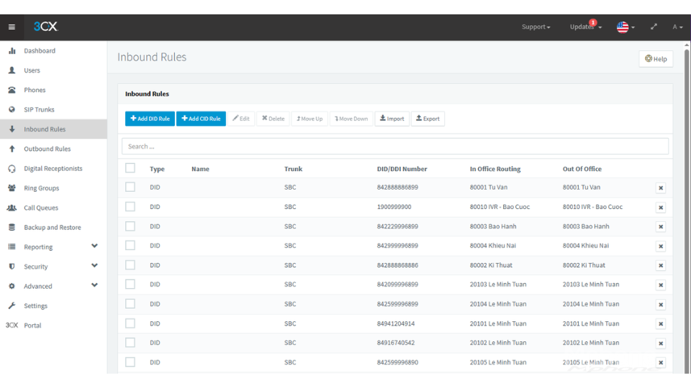Open the Help button
Screen dimensions: 691x388
click(656, 59)
